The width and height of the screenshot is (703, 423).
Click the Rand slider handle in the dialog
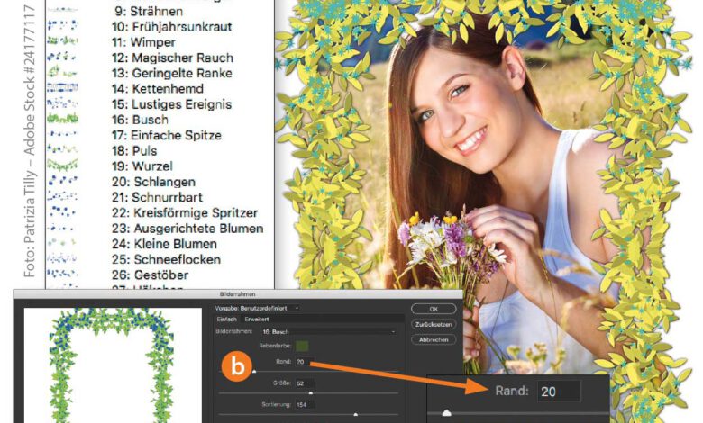(x=254, y=371)
